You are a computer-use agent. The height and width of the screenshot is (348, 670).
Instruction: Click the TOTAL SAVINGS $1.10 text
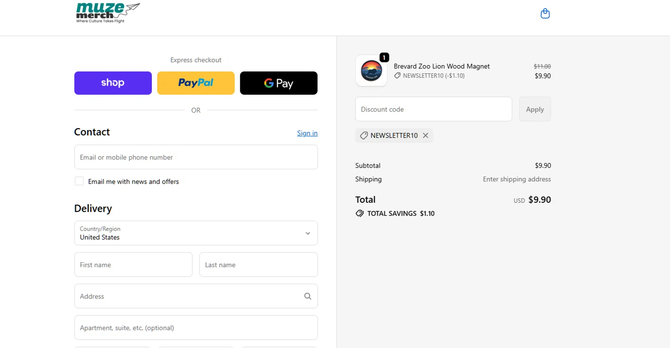coord(401,214)
